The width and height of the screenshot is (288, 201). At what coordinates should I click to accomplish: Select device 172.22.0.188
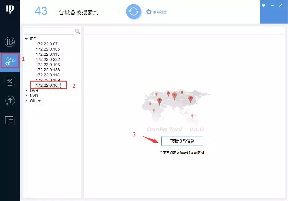click(x=48, y=70)
